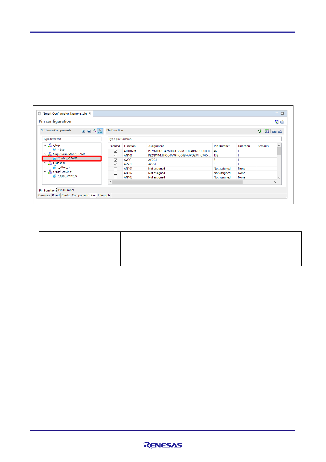
Task: Open the Clocks tab
Action: pos(66,195)
